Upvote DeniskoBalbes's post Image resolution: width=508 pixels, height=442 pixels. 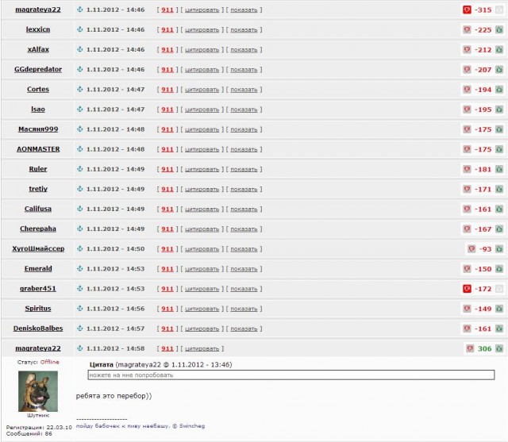click(x=499, y=329)
